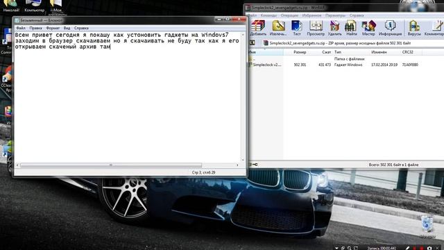Click the '431 473' packed size cell
Image resolution: width=444 pixels, height=250 pixels.
tap(325, 65)
